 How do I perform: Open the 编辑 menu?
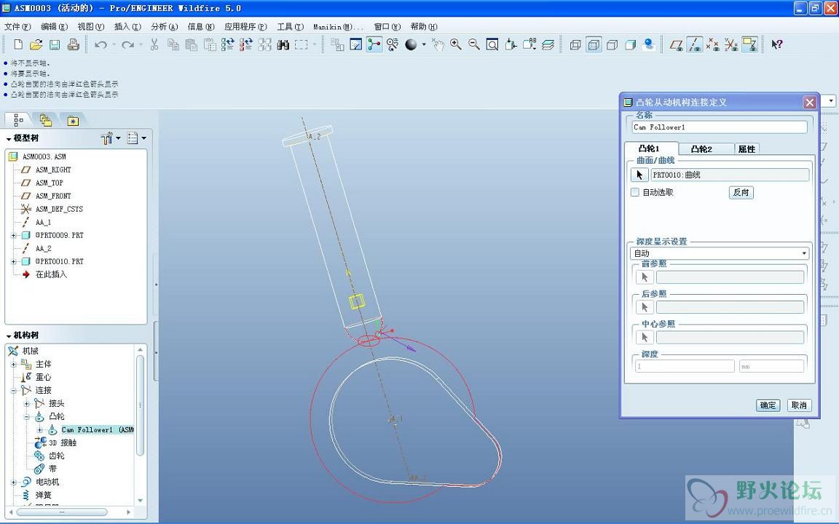tap(54, 27)
